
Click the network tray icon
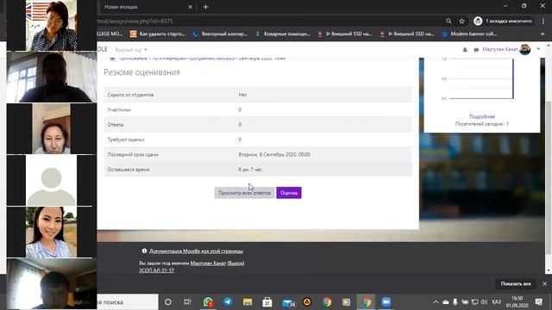tap(474, 302)
